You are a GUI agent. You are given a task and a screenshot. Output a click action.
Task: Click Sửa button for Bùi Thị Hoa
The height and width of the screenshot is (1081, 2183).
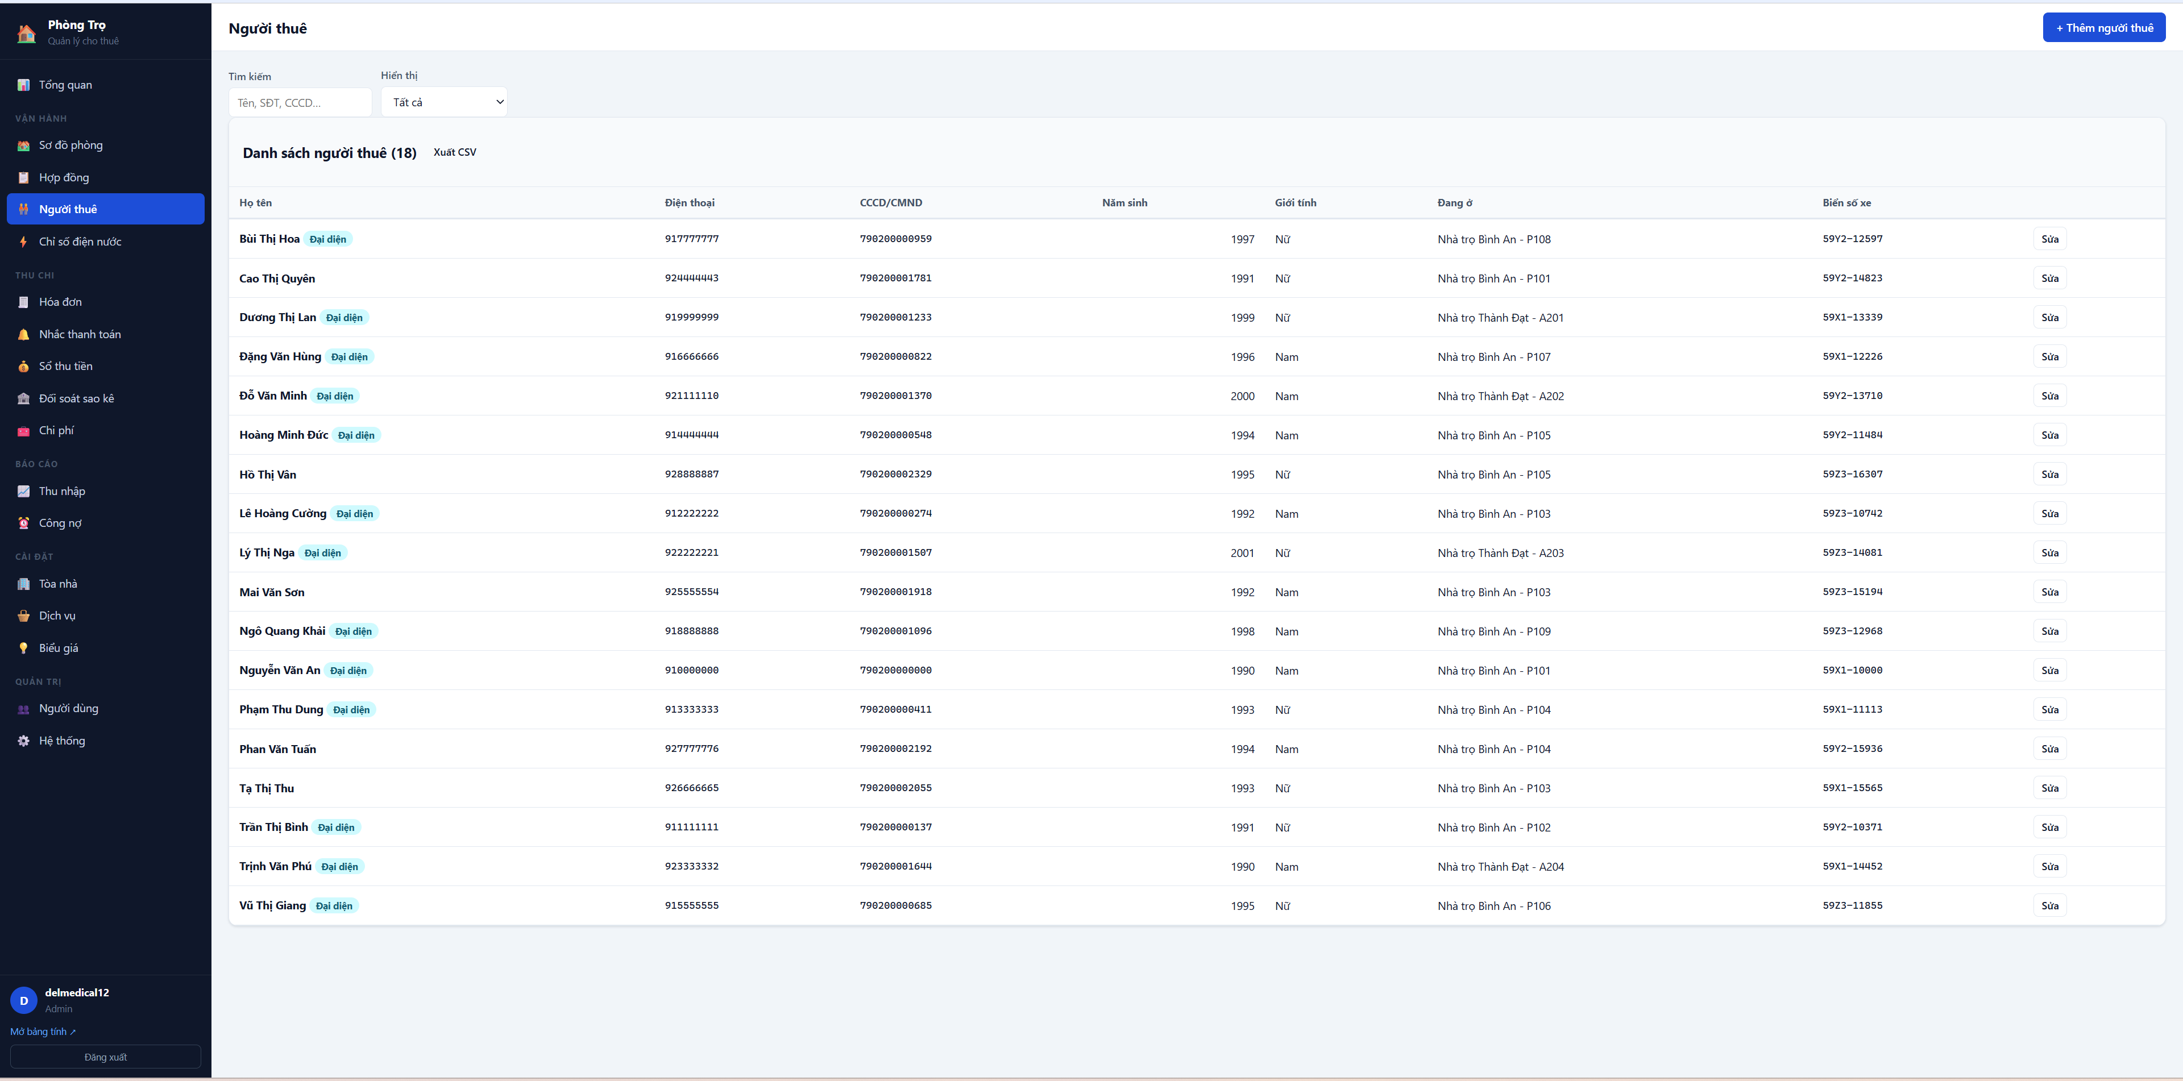[2049, 239]
